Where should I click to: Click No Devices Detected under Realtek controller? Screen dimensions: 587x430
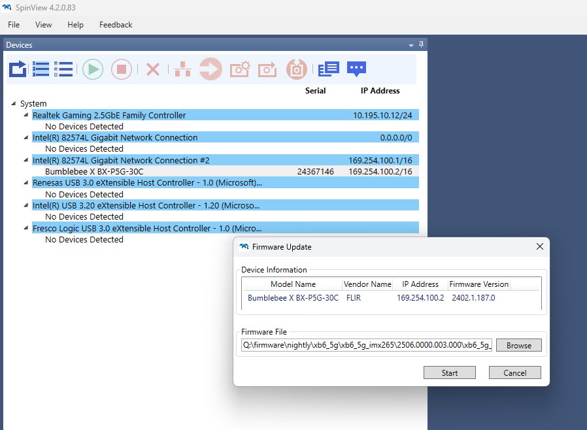point(84,127)
